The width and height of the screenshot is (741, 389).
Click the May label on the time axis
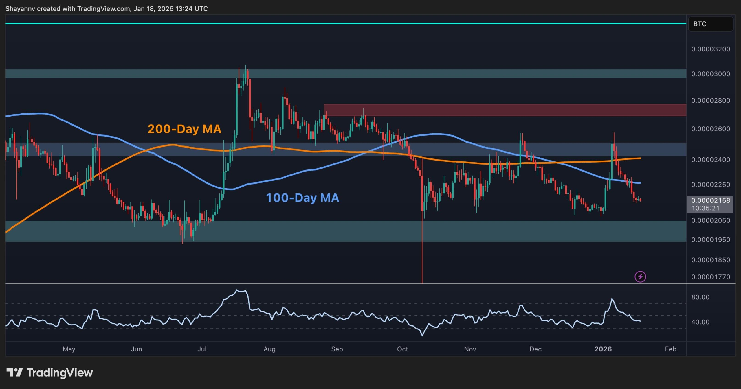point(69,349)
